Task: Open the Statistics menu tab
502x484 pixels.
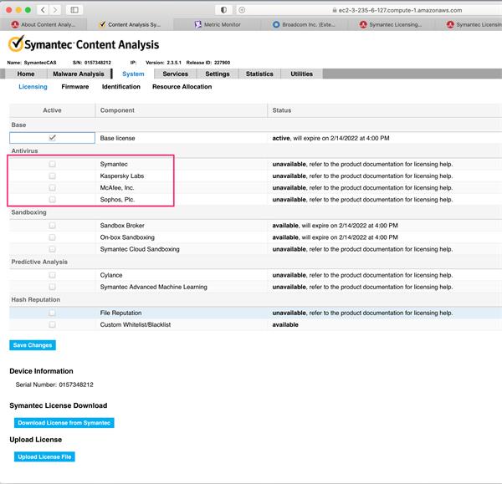Action: point(259,74)
